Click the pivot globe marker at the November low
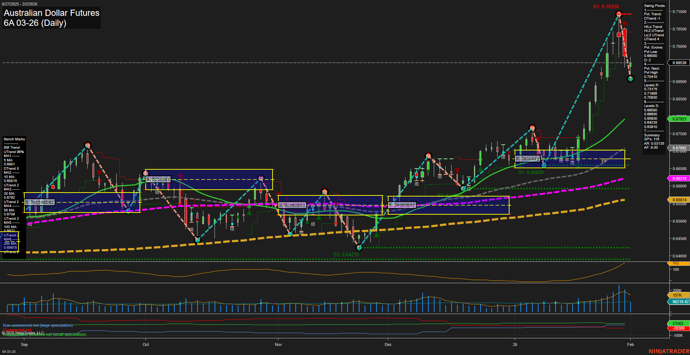This screenshot has width=690, height=355. pos(291,234)
